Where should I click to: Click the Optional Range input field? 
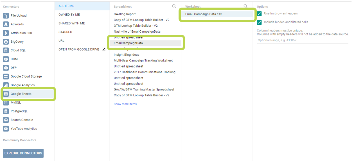tap(303, 40)
